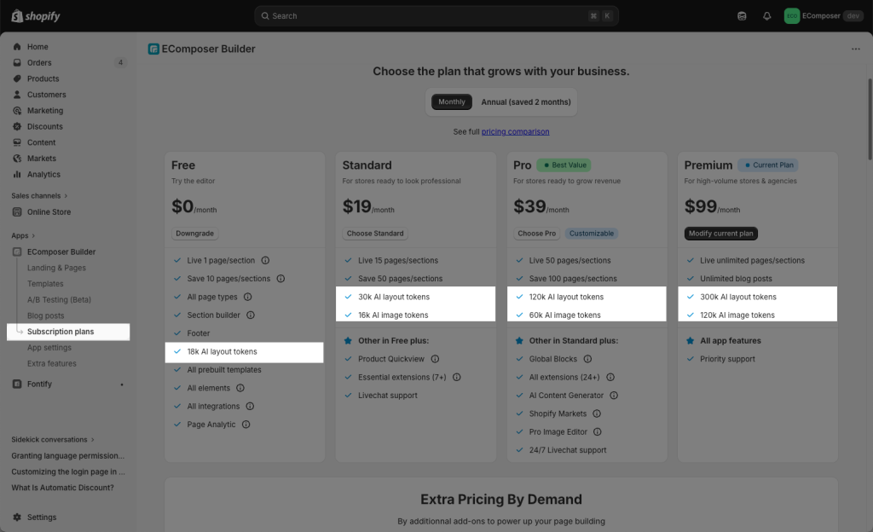Click the Search input field

click(435, 16)
